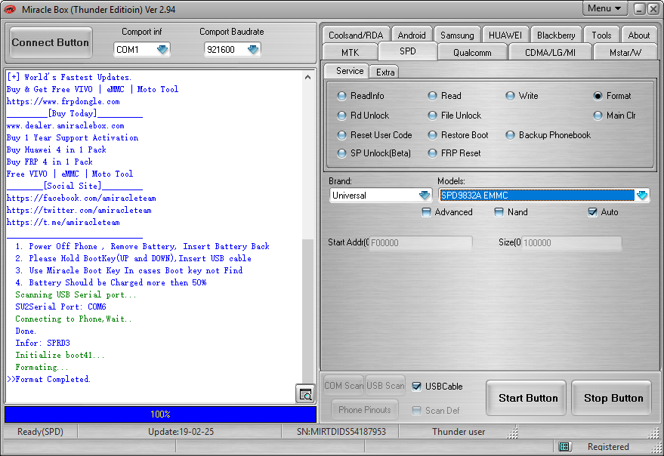Switch to the MTK tab
This screenshot has height=456, width=664.
[351, 52]
